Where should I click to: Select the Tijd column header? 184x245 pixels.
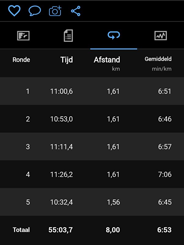point(67,60)
